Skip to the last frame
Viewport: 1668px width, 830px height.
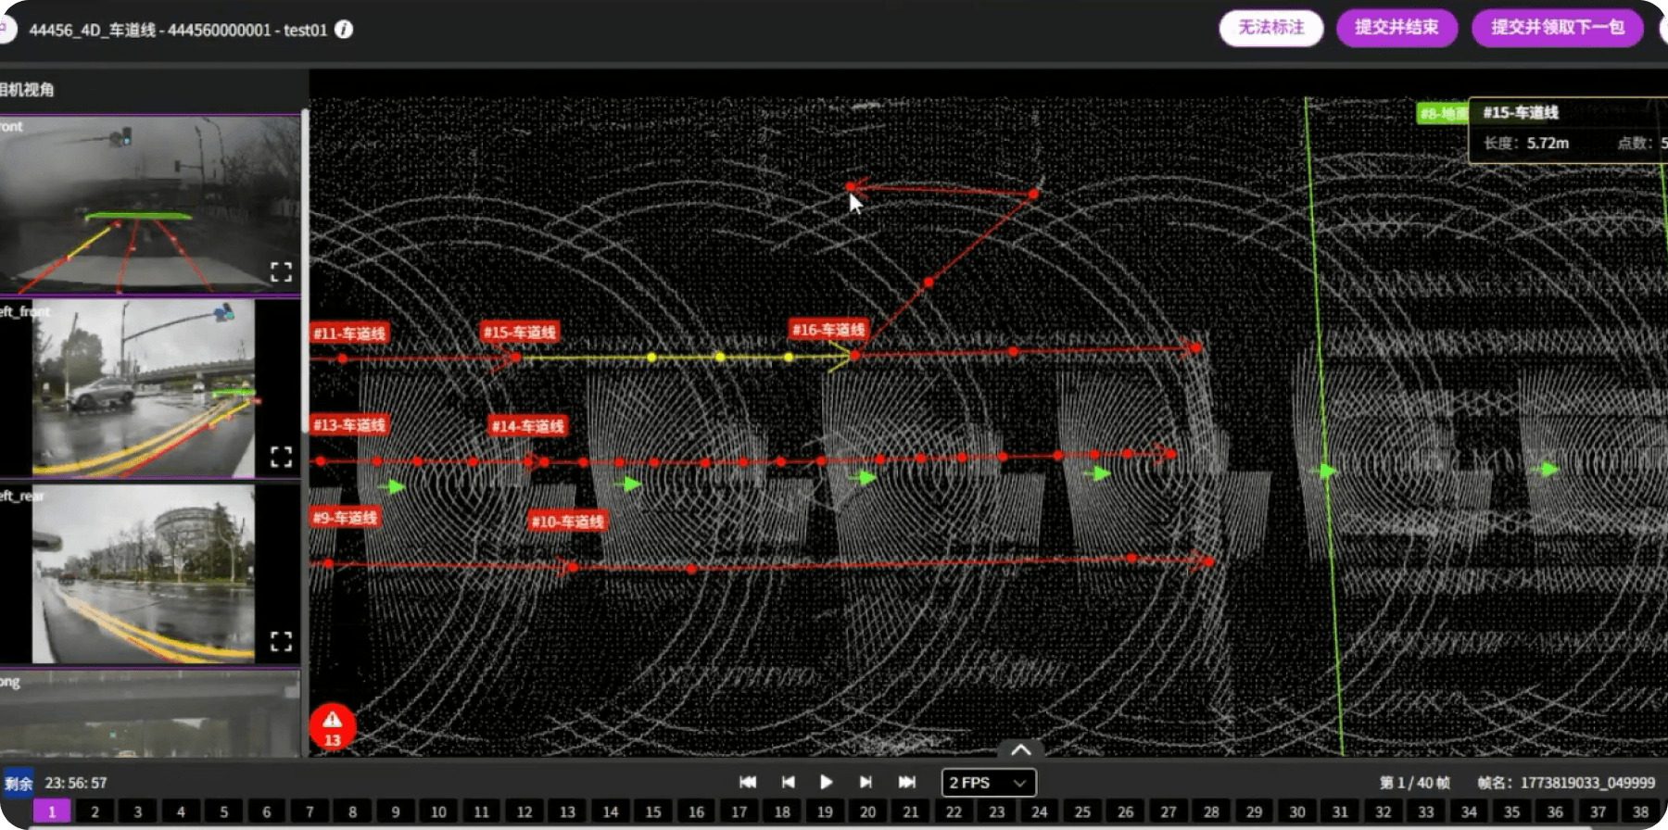coord(906,783)
